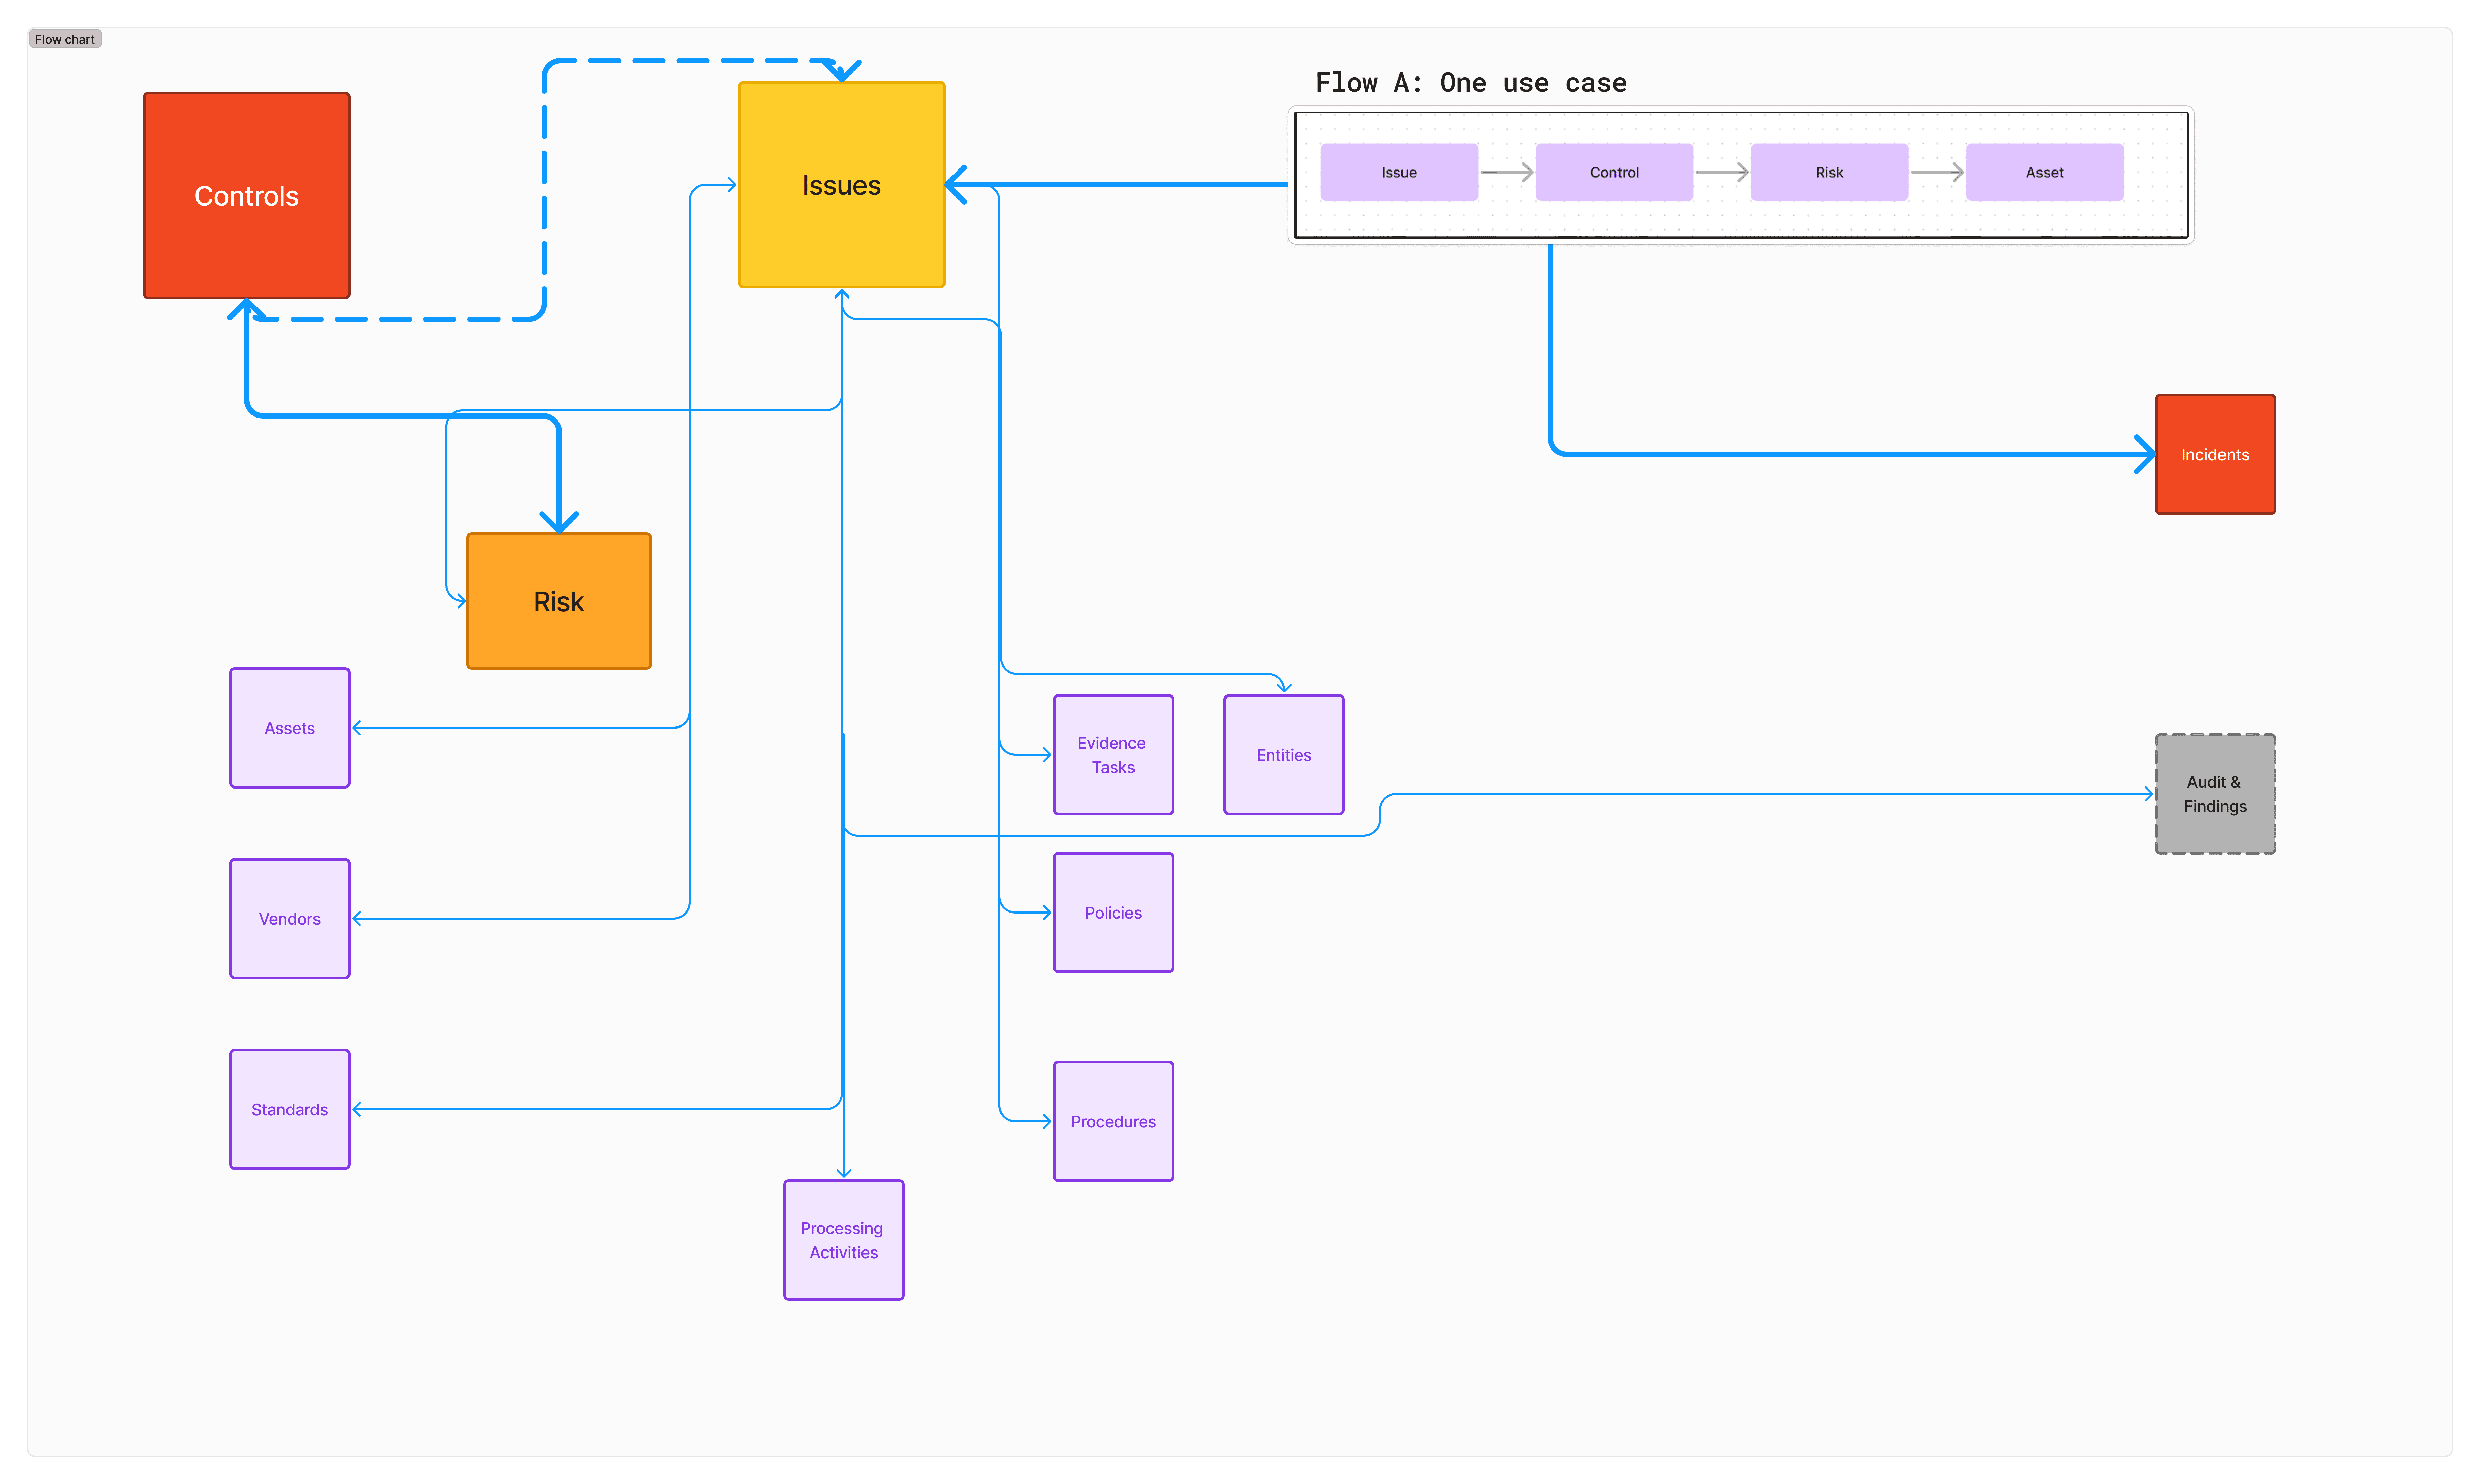Screen dimensions: 2480x1484
Task: Select the Vendors node
Action: coord(289,918)
